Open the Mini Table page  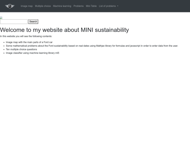(x=91, y=6)
